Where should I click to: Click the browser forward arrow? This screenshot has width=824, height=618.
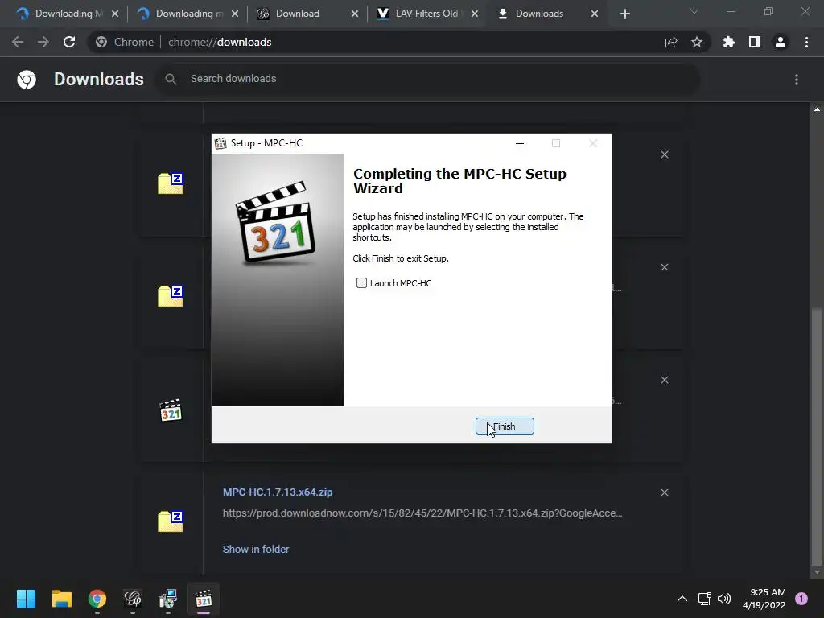[43, 42]
